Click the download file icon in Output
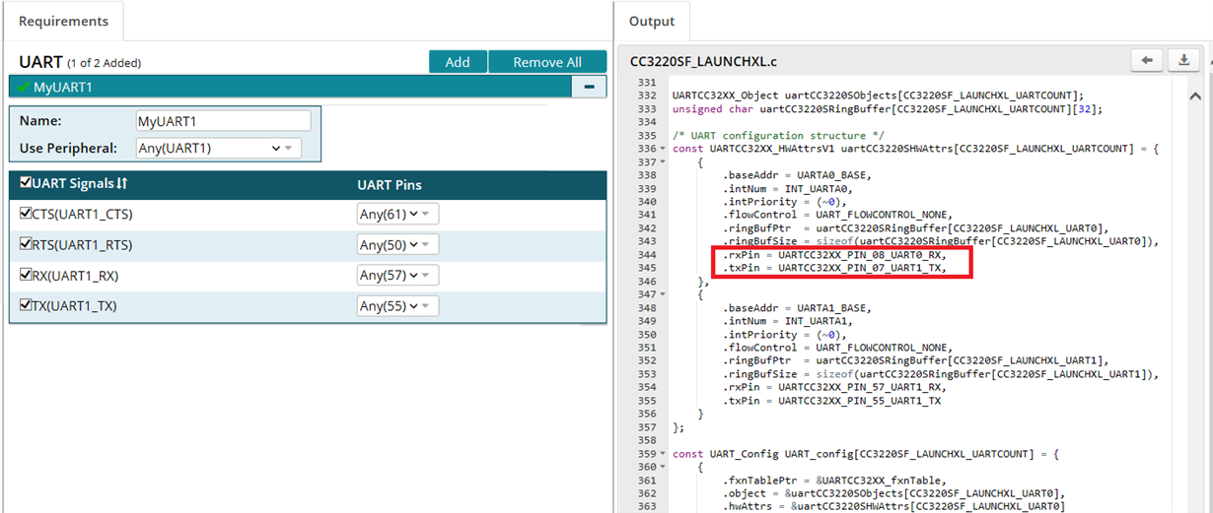Viewport: 1213px width, 513px height. click(x=1183, y=61)
